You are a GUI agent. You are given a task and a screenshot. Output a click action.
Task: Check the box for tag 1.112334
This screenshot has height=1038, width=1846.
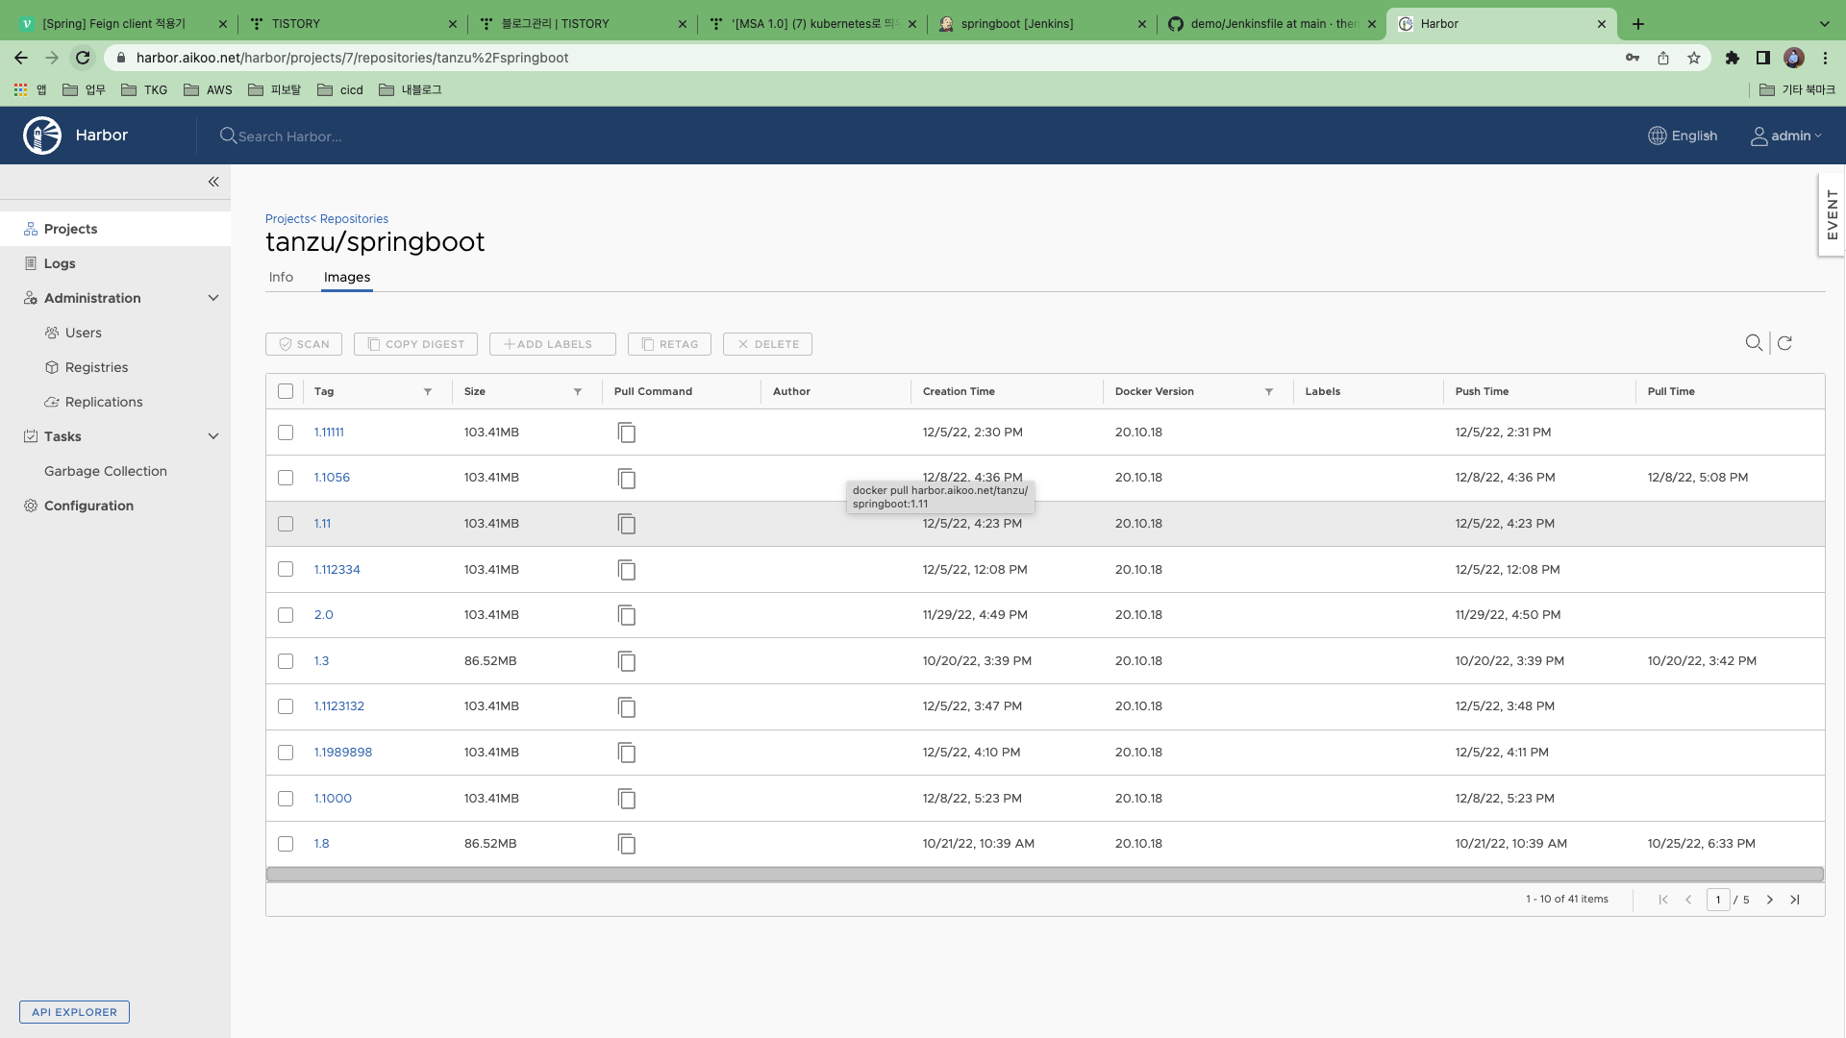point(286,569)
